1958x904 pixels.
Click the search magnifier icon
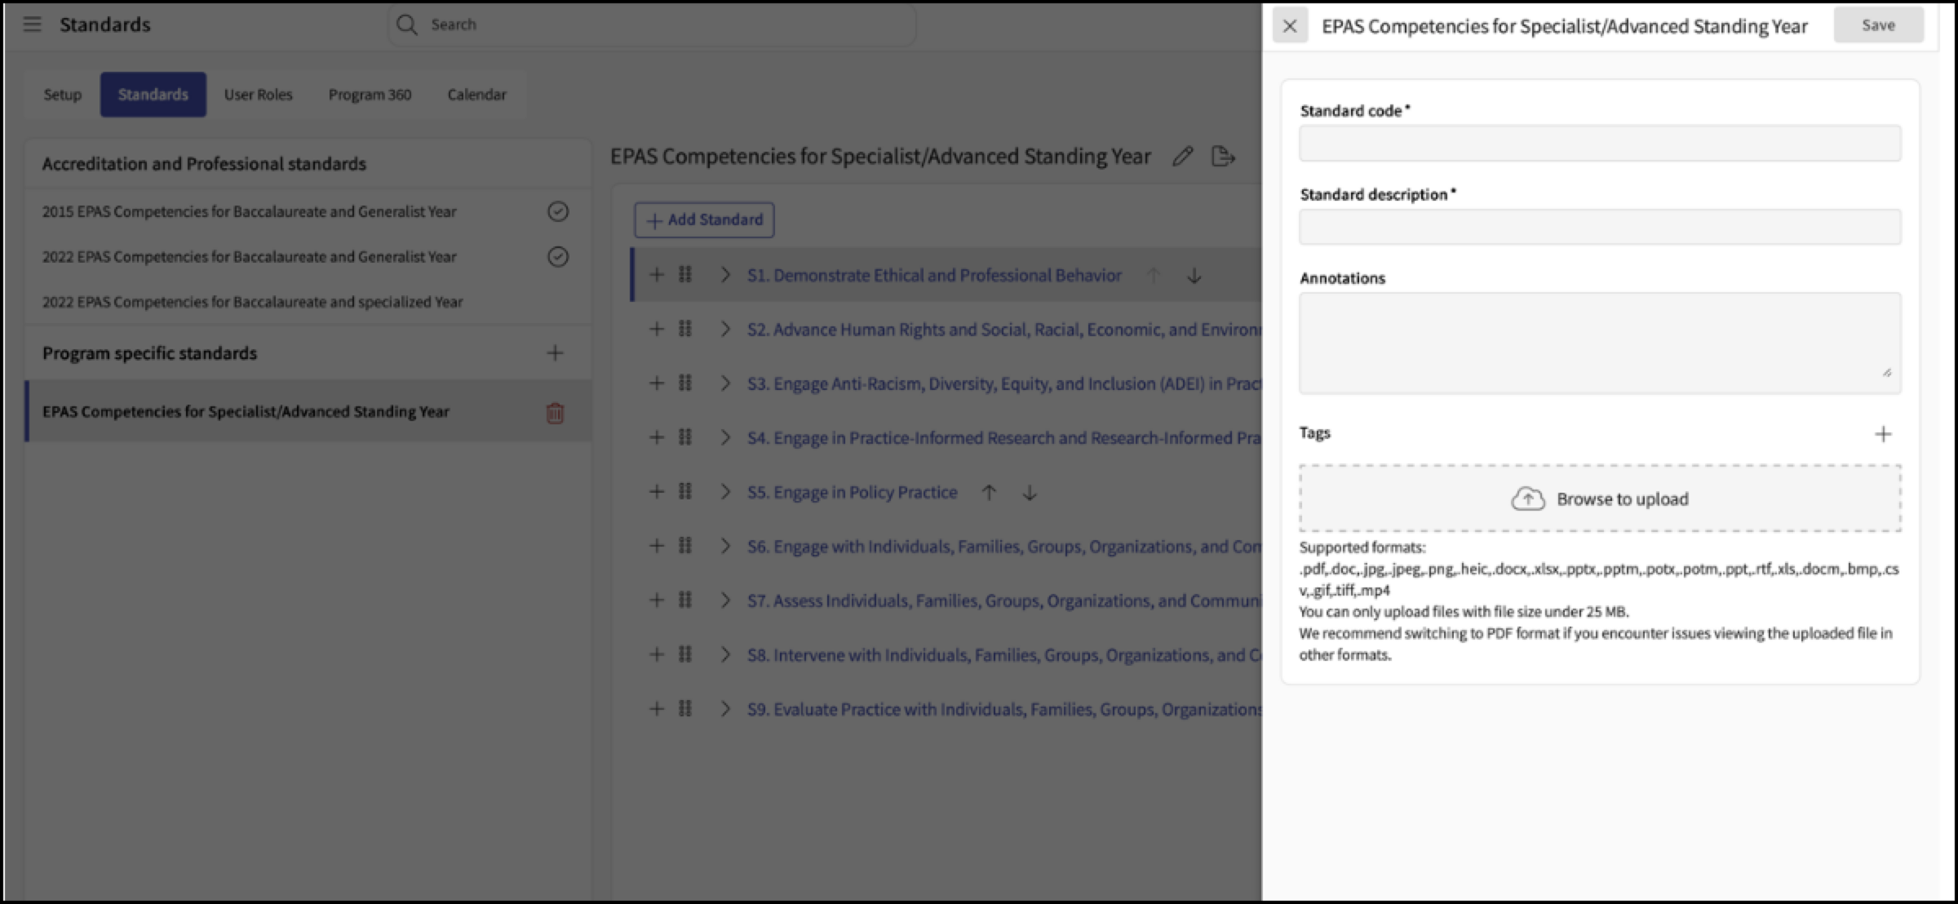coord(406,24)
